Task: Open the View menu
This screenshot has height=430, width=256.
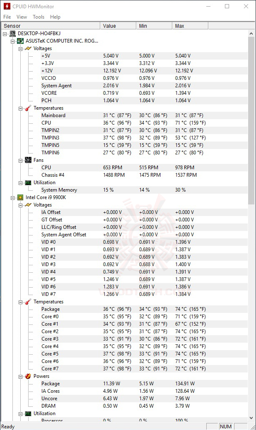Action: click(x=22, y=17)
